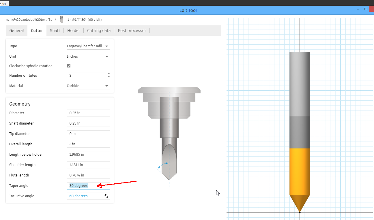The image size is (374, 220).
Task: Click the Diameter input field
Action: pyautogui.click(x=88, y=113)
